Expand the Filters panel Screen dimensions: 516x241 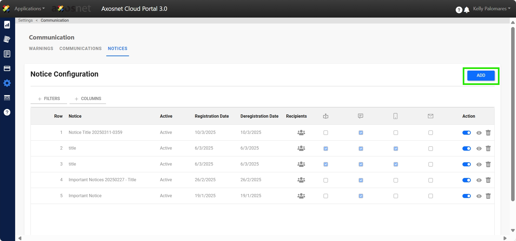49,99
